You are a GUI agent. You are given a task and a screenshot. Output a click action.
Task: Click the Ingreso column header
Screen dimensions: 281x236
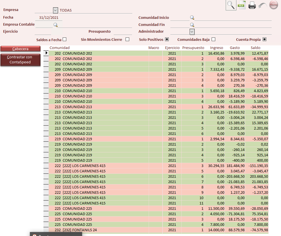click(x=216, y=48)
